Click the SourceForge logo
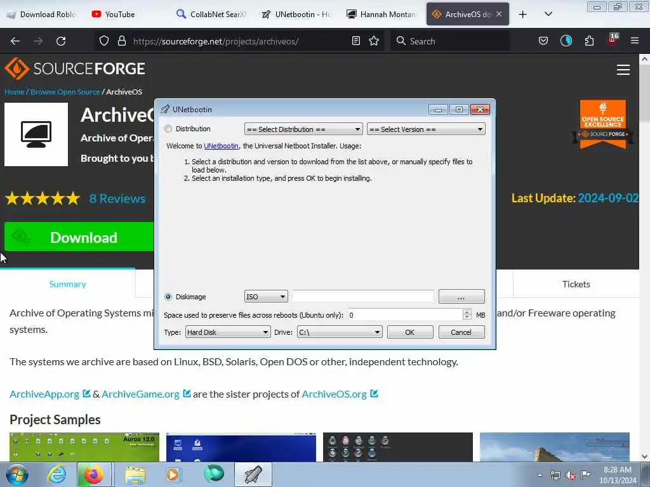 tap(75, 68)
